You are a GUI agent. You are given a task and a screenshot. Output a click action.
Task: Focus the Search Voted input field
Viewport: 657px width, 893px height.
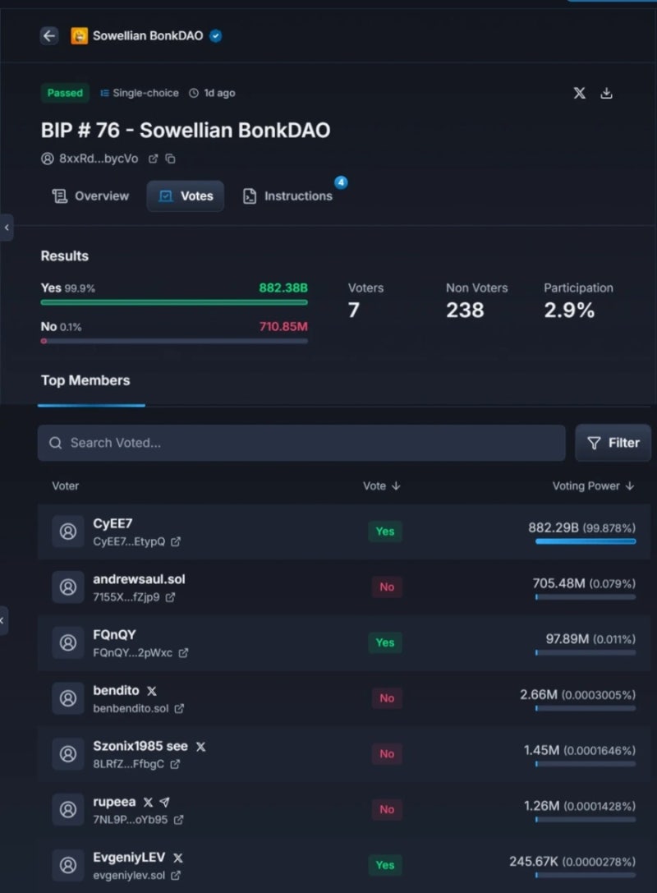click(x=301, y=443)
